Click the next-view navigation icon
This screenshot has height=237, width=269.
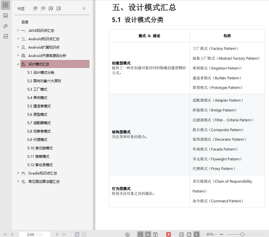pyautogui.click(x=84, y=234)
